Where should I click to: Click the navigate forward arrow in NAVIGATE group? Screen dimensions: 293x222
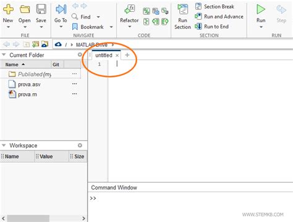coord(83,6)
